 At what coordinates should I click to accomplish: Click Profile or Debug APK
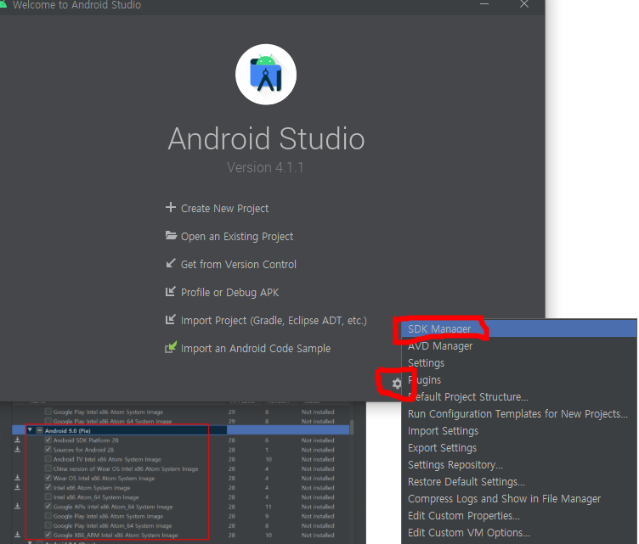pyautogui.click(x=229, y=293)
